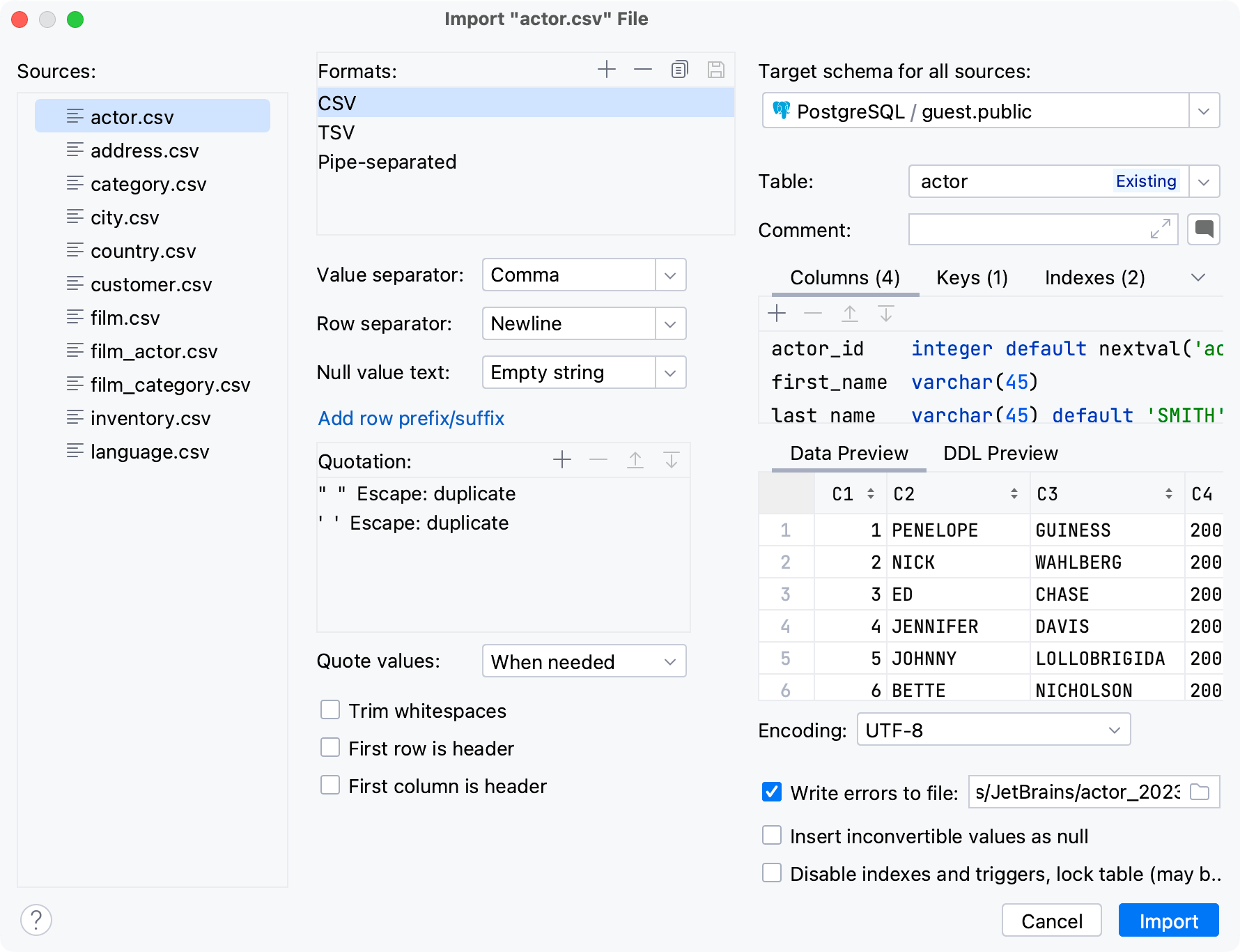Browse for error output file location
Image resolution: width=1240 pixels, height=952 pixels.
point(1201,792)
